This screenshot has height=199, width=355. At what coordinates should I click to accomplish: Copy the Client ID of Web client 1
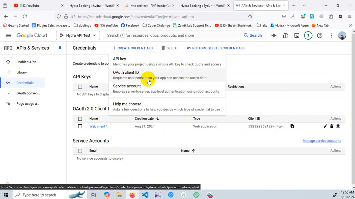[x=292, y=126]
